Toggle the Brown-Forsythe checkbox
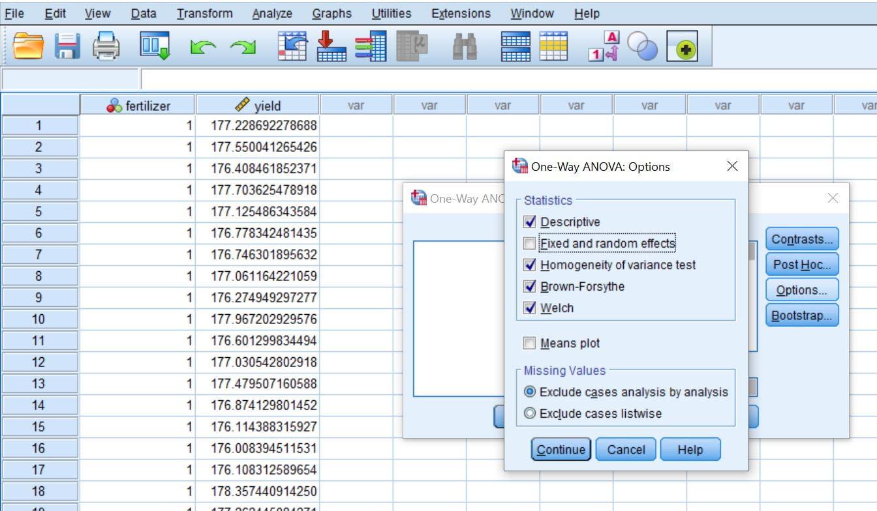The height and width of the screenshot is (511, 877). click(529, 287)
